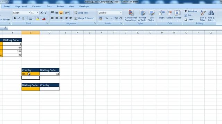Open Cell Styles gallery
The height and width of the screenshot is (124, 222).
point(152,15)
